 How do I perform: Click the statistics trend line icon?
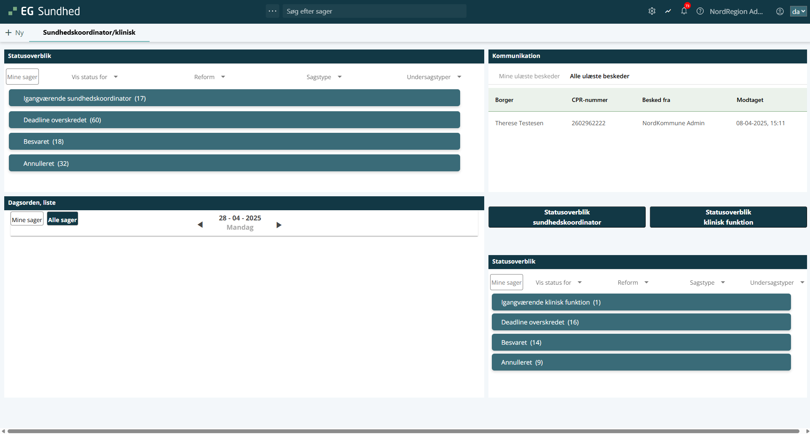point(668,11)
